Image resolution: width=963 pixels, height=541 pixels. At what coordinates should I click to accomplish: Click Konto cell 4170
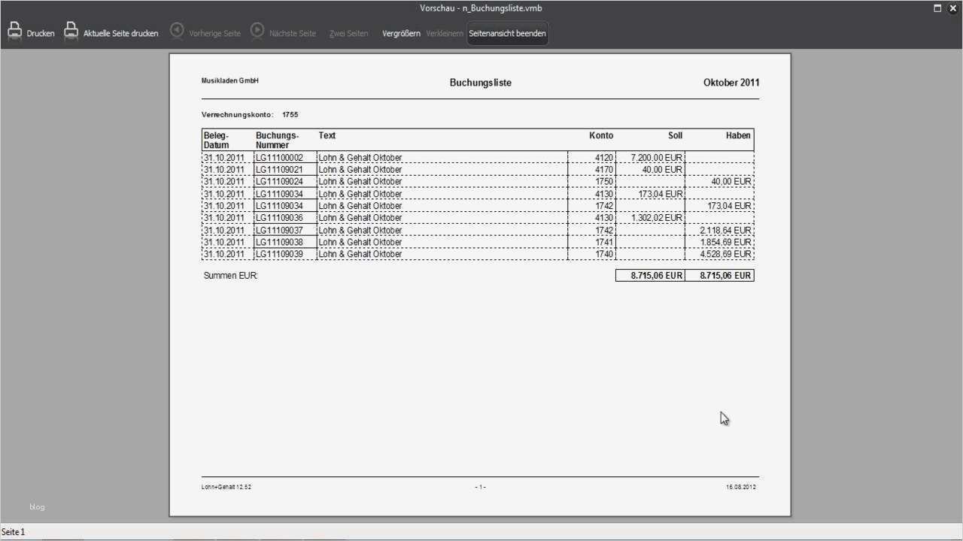click(x=604, y=170)
